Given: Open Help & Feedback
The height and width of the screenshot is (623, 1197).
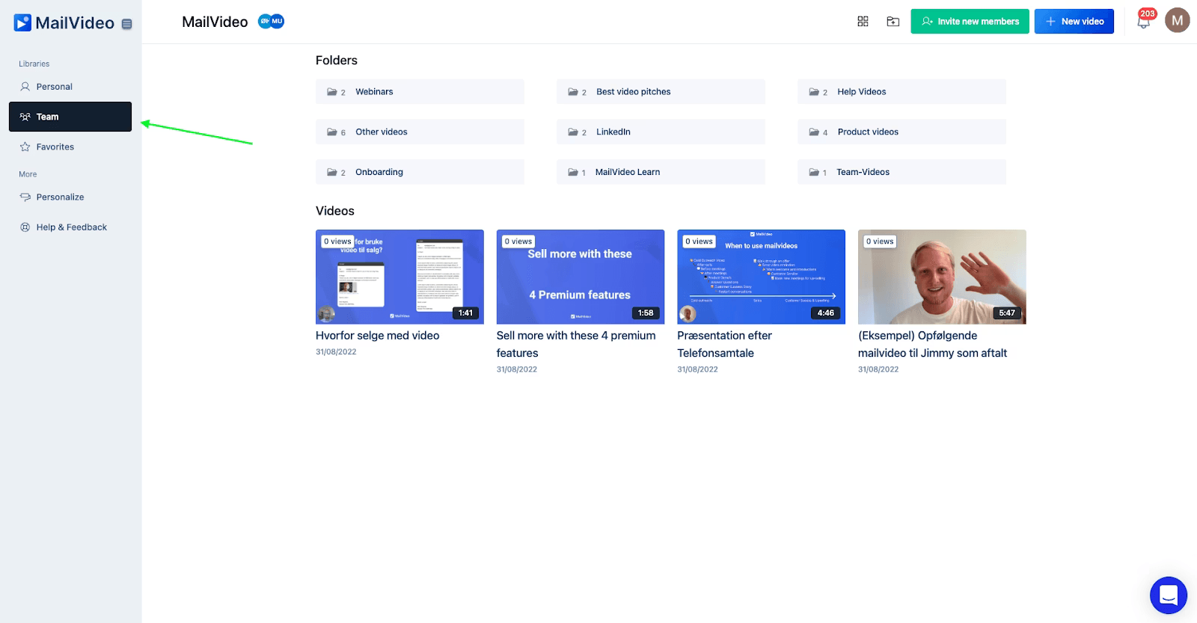Looking at the screenshot, I should (70, 227).
